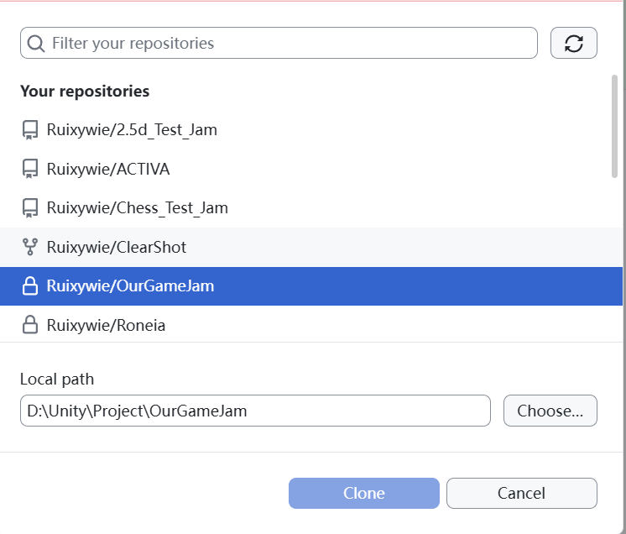626x534 pixels.
Task: Click the refresh repositories icon button
Action: (x=574, y=44)
